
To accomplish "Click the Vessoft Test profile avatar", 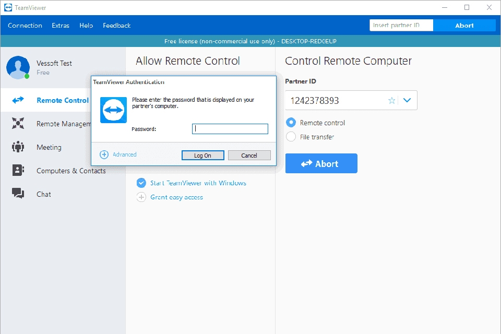I will click(x=17, y=68).
